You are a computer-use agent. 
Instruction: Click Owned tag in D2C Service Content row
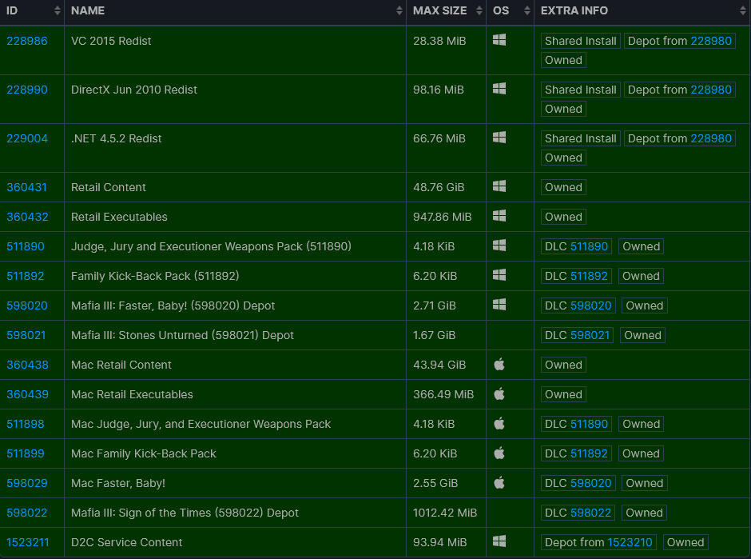pos(685,543)
